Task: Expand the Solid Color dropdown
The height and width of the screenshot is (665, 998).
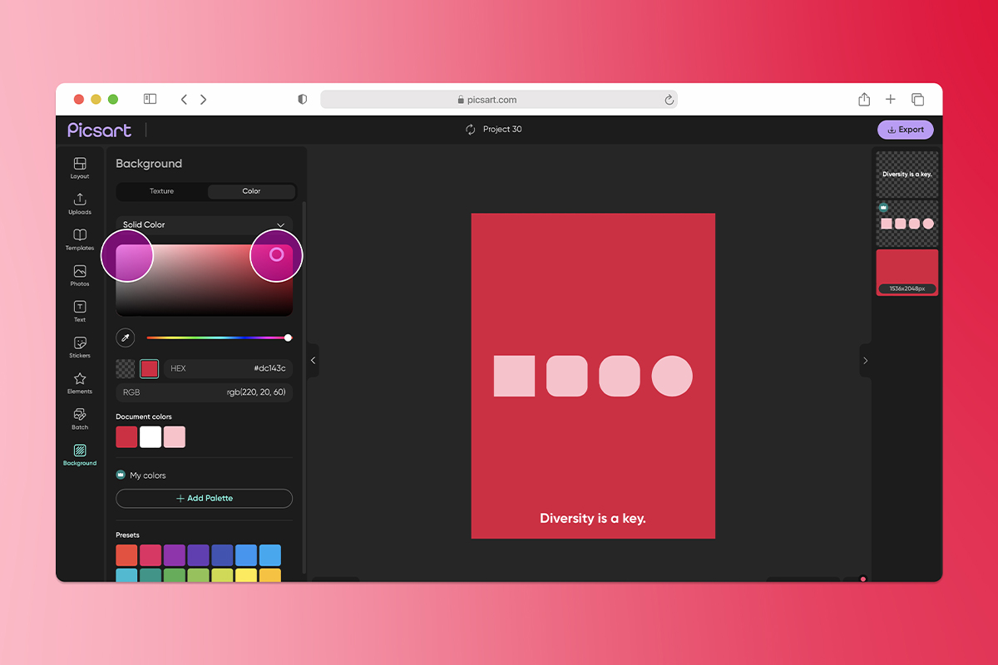Action: tap(204, 224)
